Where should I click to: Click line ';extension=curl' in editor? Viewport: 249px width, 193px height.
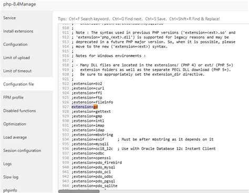tap(88, 88)
